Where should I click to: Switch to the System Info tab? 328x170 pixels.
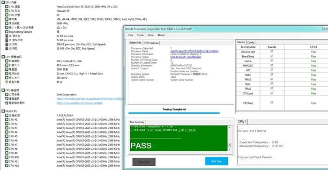coord(135,43)
